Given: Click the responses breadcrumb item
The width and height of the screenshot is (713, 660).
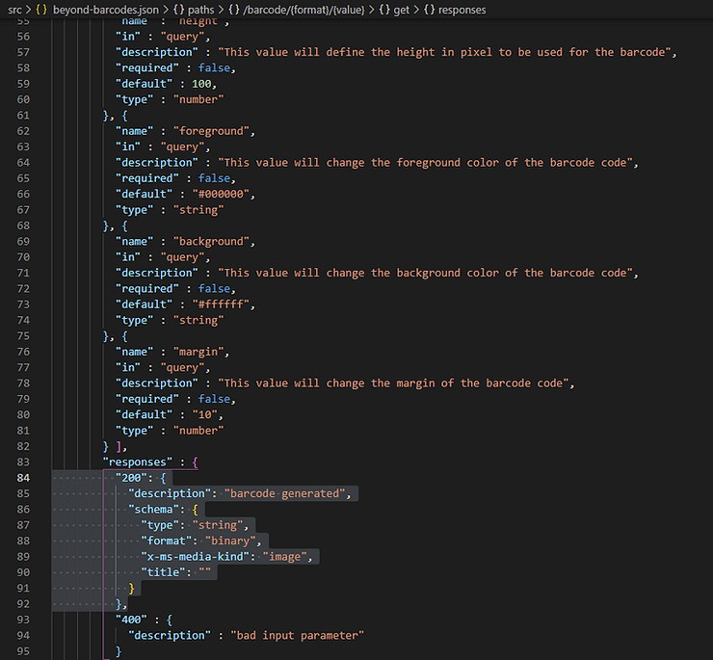Looking at the screenshot, I should click(462, 10).
